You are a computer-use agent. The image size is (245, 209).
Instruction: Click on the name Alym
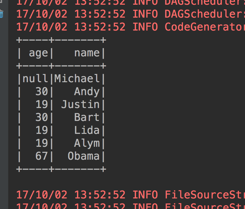(x=87, y=143)
